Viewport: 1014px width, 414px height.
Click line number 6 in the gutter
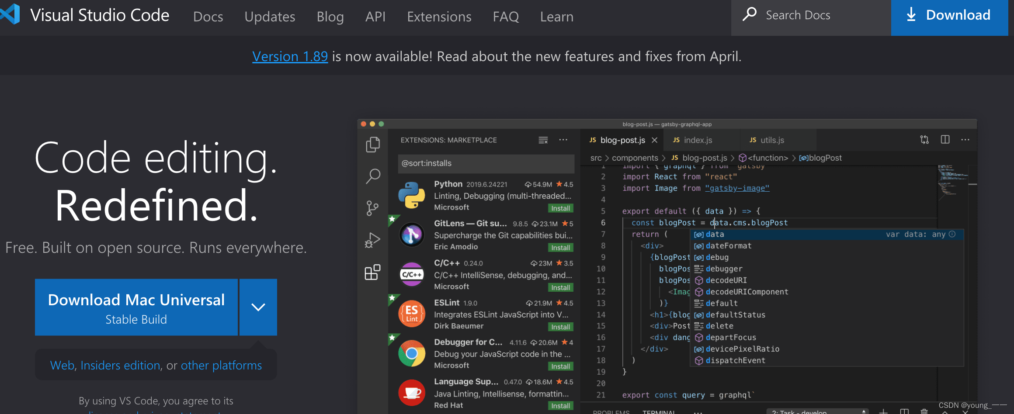tap(603, 223)
